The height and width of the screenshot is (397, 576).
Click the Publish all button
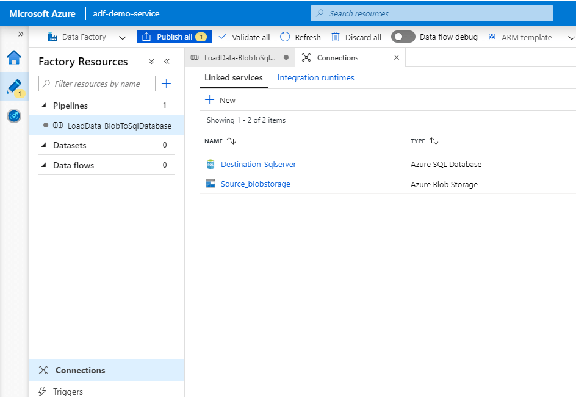point(174,37)
